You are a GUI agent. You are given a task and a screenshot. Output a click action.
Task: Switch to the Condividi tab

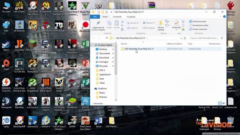pyautogui.click(x=117, y=16)
